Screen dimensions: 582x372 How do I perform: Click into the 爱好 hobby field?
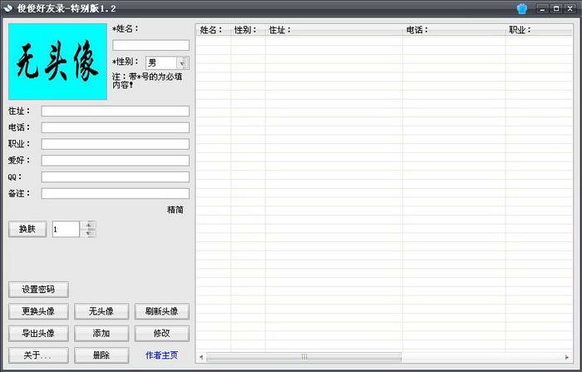click(x=115, y=161)
